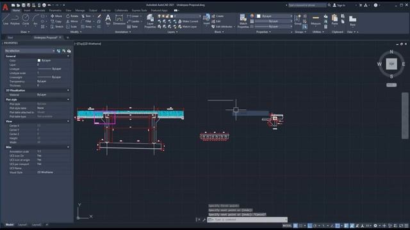Collapse the General section in Properties
This screenshot has height=230, width=410.
coord(69,56)
